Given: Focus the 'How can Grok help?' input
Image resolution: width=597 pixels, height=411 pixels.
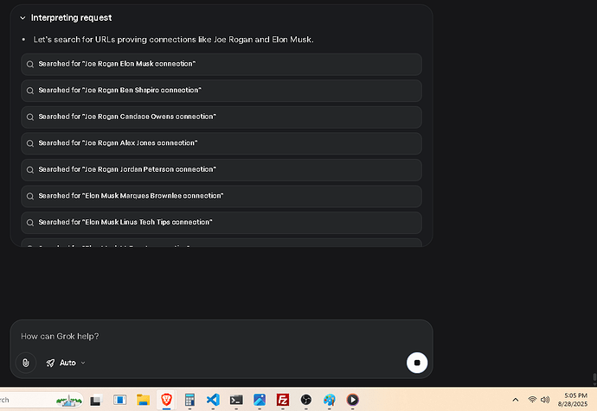Looking at the screenshot, I should click(x=221, y=336).
